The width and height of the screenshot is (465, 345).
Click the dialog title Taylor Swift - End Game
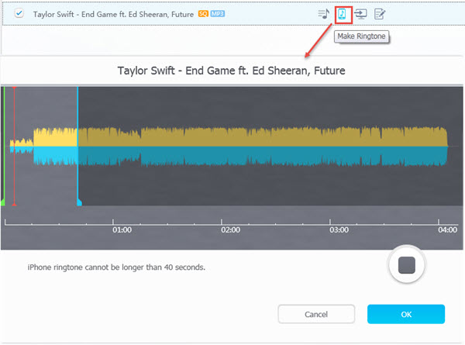point(231,71)
